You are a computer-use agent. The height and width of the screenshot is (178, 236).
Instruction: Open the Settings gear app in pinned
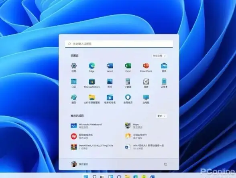pos(74,67)
